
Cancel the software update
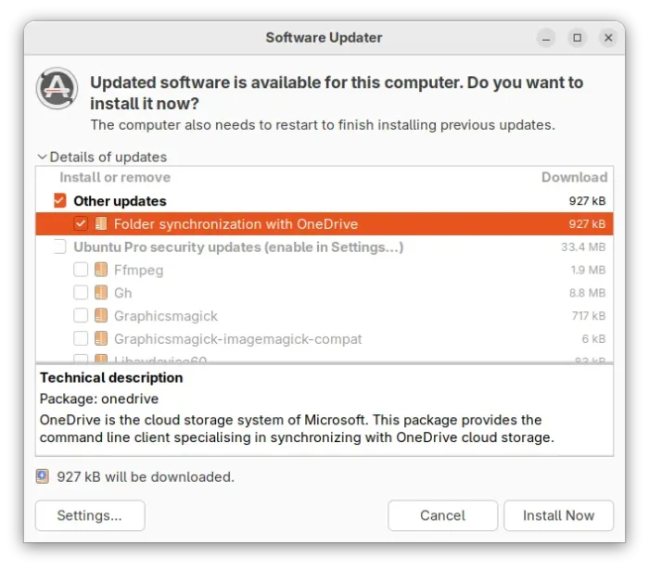442,515
